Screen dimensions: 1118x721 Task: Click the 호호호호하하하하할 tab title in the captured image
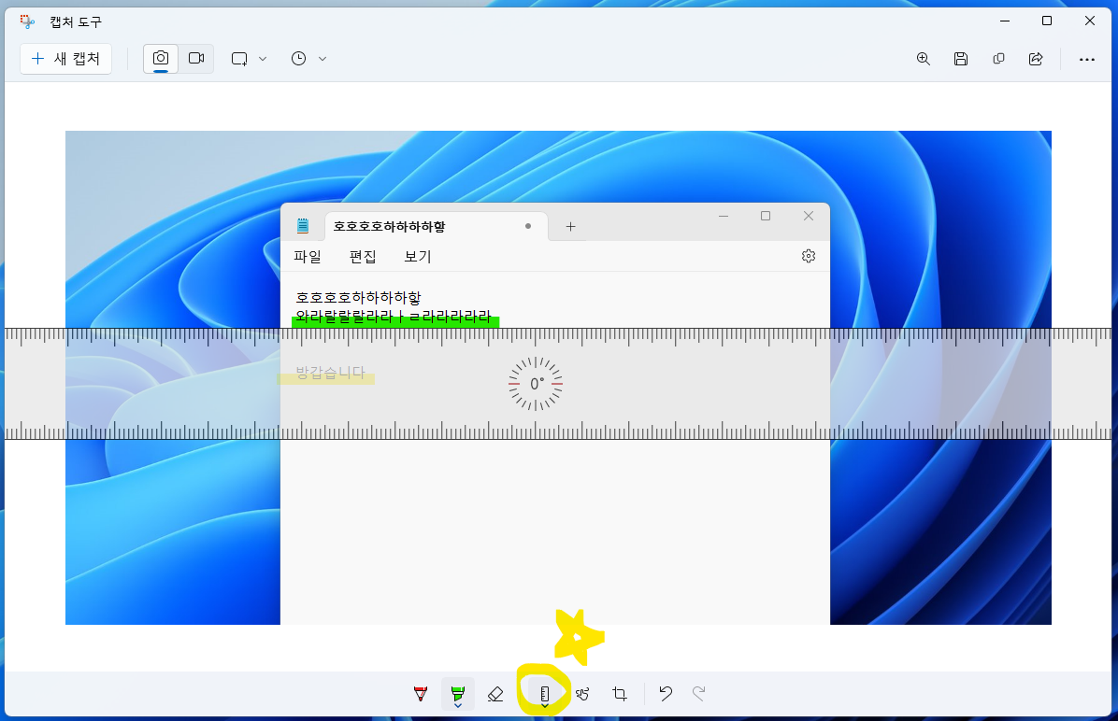click(389, 227)
